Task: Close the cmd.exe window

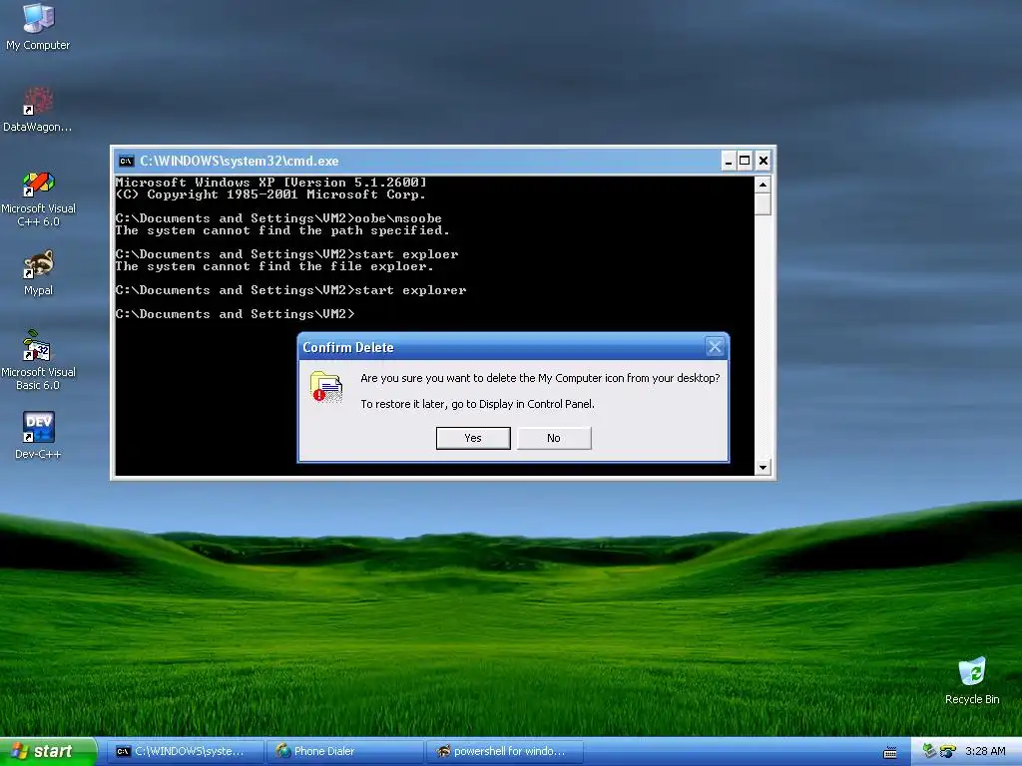Action: (x=764, y=161)
